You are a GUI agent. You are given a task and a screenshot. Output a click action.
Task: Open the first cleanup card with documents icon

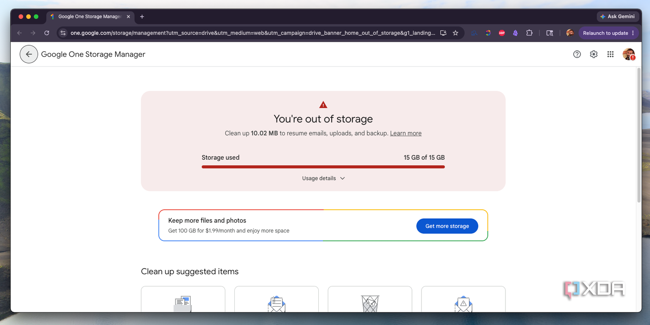(x=183, y=299)
